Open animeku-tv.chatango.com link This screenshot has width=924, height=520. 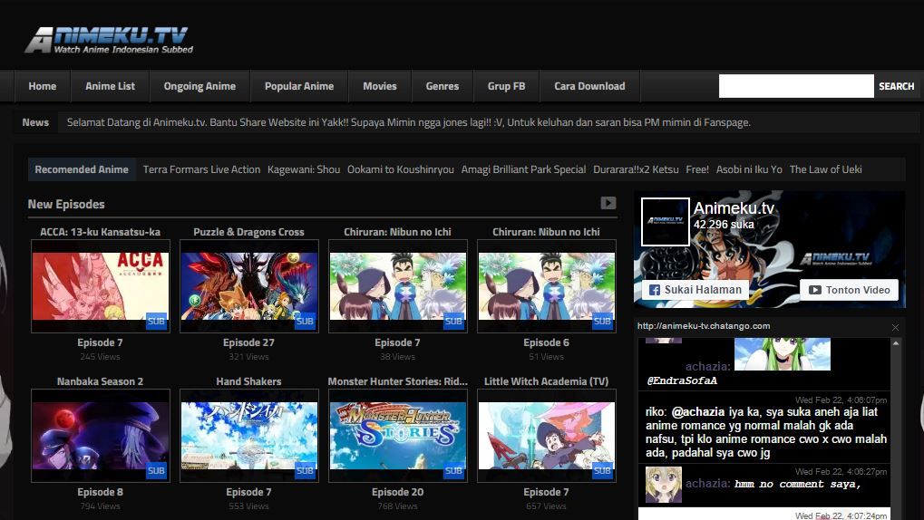pyautogui.click(x=704, y=325)
